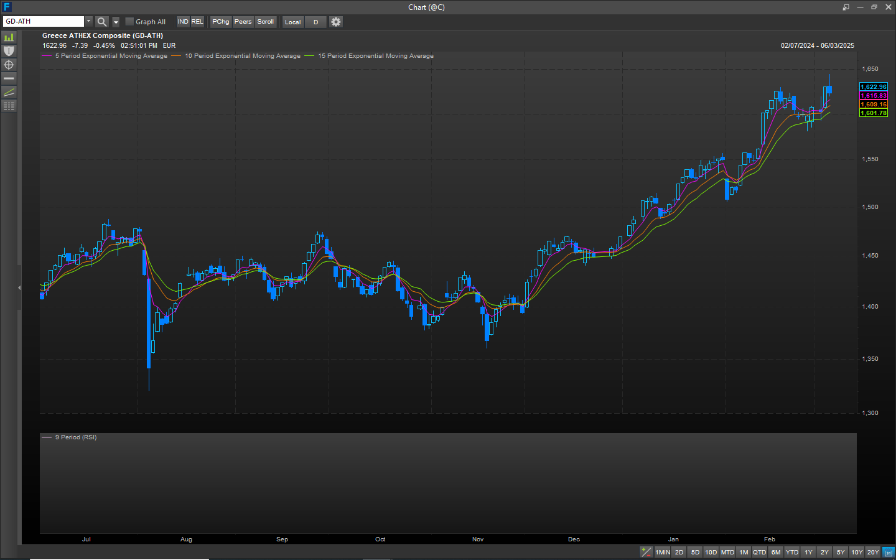This screenshot has width=896, height=560.
Task: Switch chart range to YTD
Action: [791, 552]
